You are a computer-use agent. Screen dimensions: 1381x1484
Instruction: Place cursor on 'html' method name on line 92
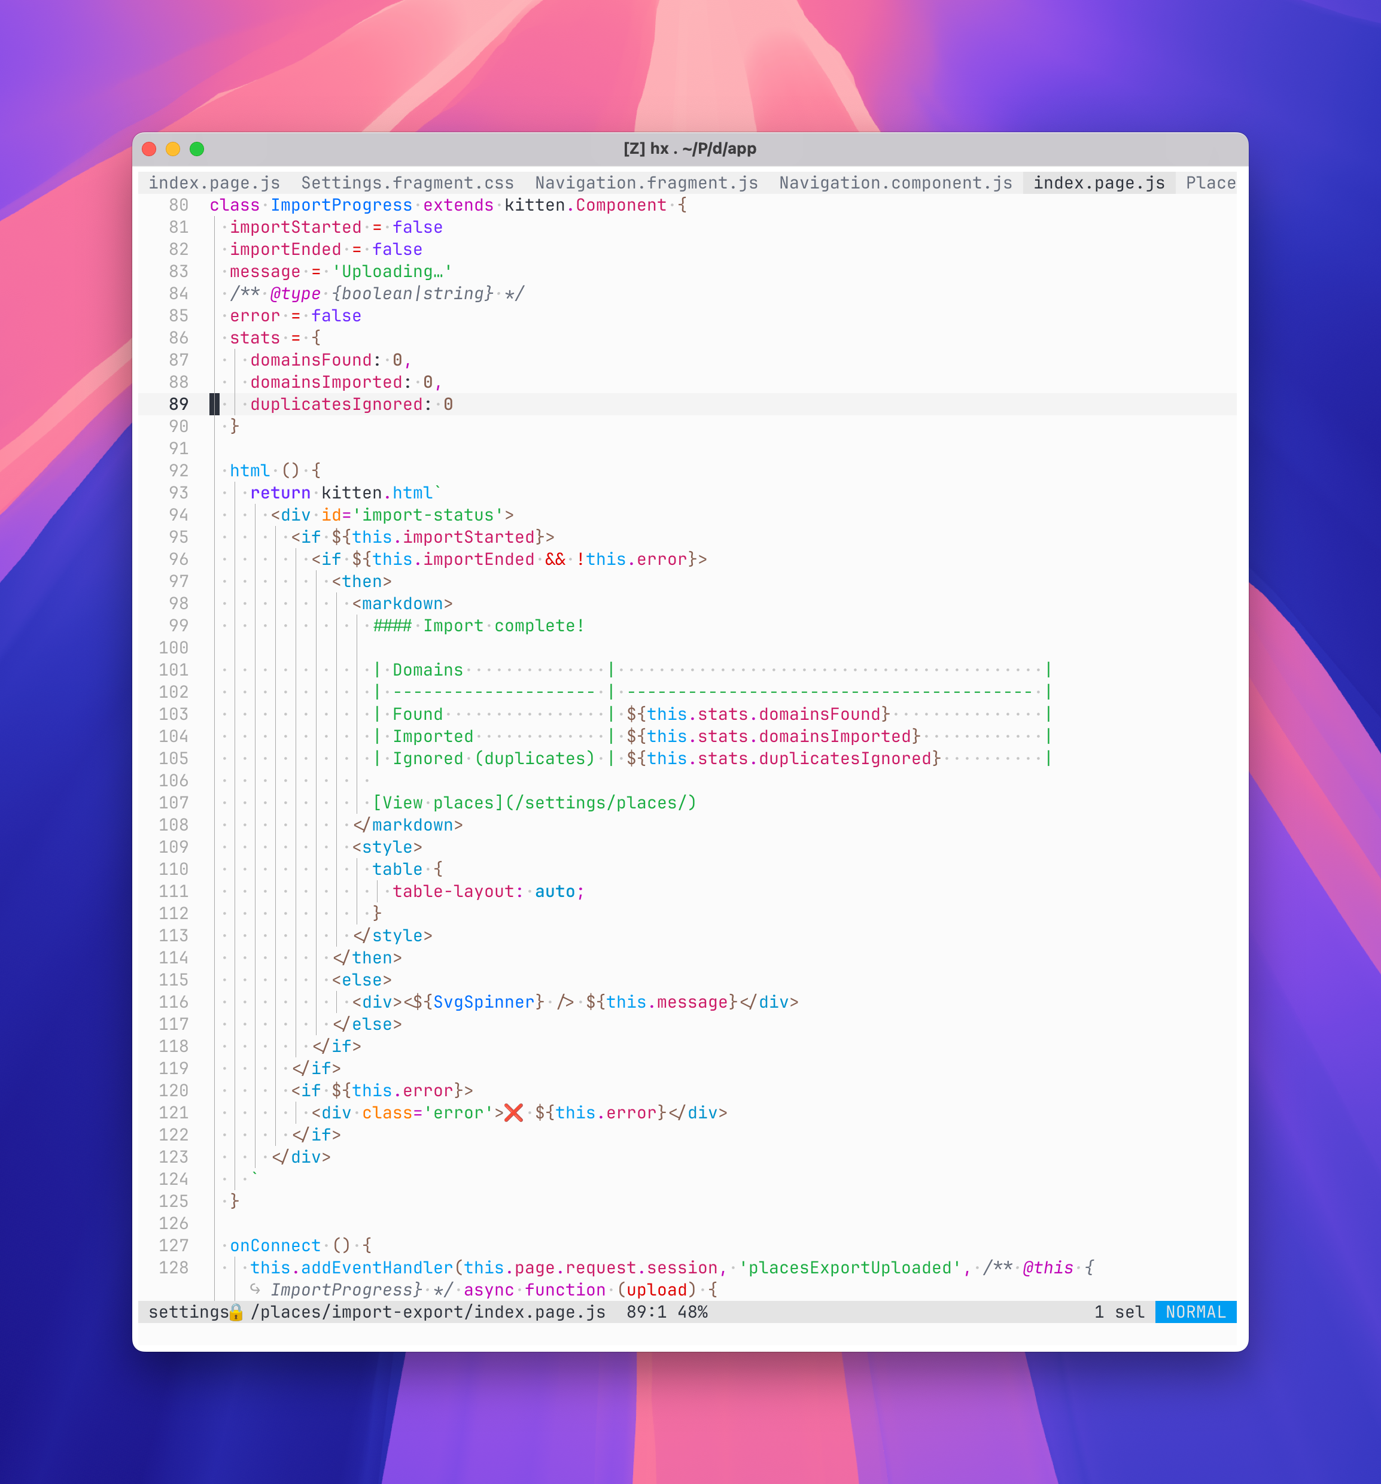[250, 471]
